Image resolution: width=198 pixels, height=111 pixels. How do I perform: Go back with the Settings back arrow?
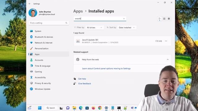30,4
